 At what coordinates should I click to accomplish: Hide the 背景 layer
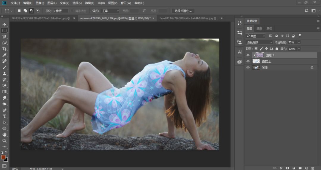tap(248, 68)
